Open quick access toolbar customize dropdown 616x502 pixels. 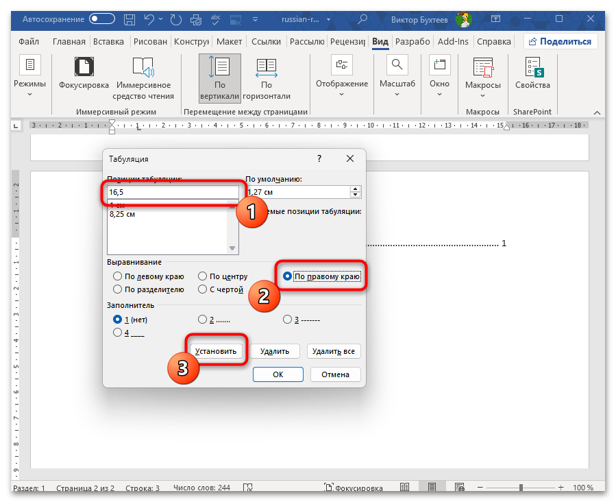(x=256, y=19)
